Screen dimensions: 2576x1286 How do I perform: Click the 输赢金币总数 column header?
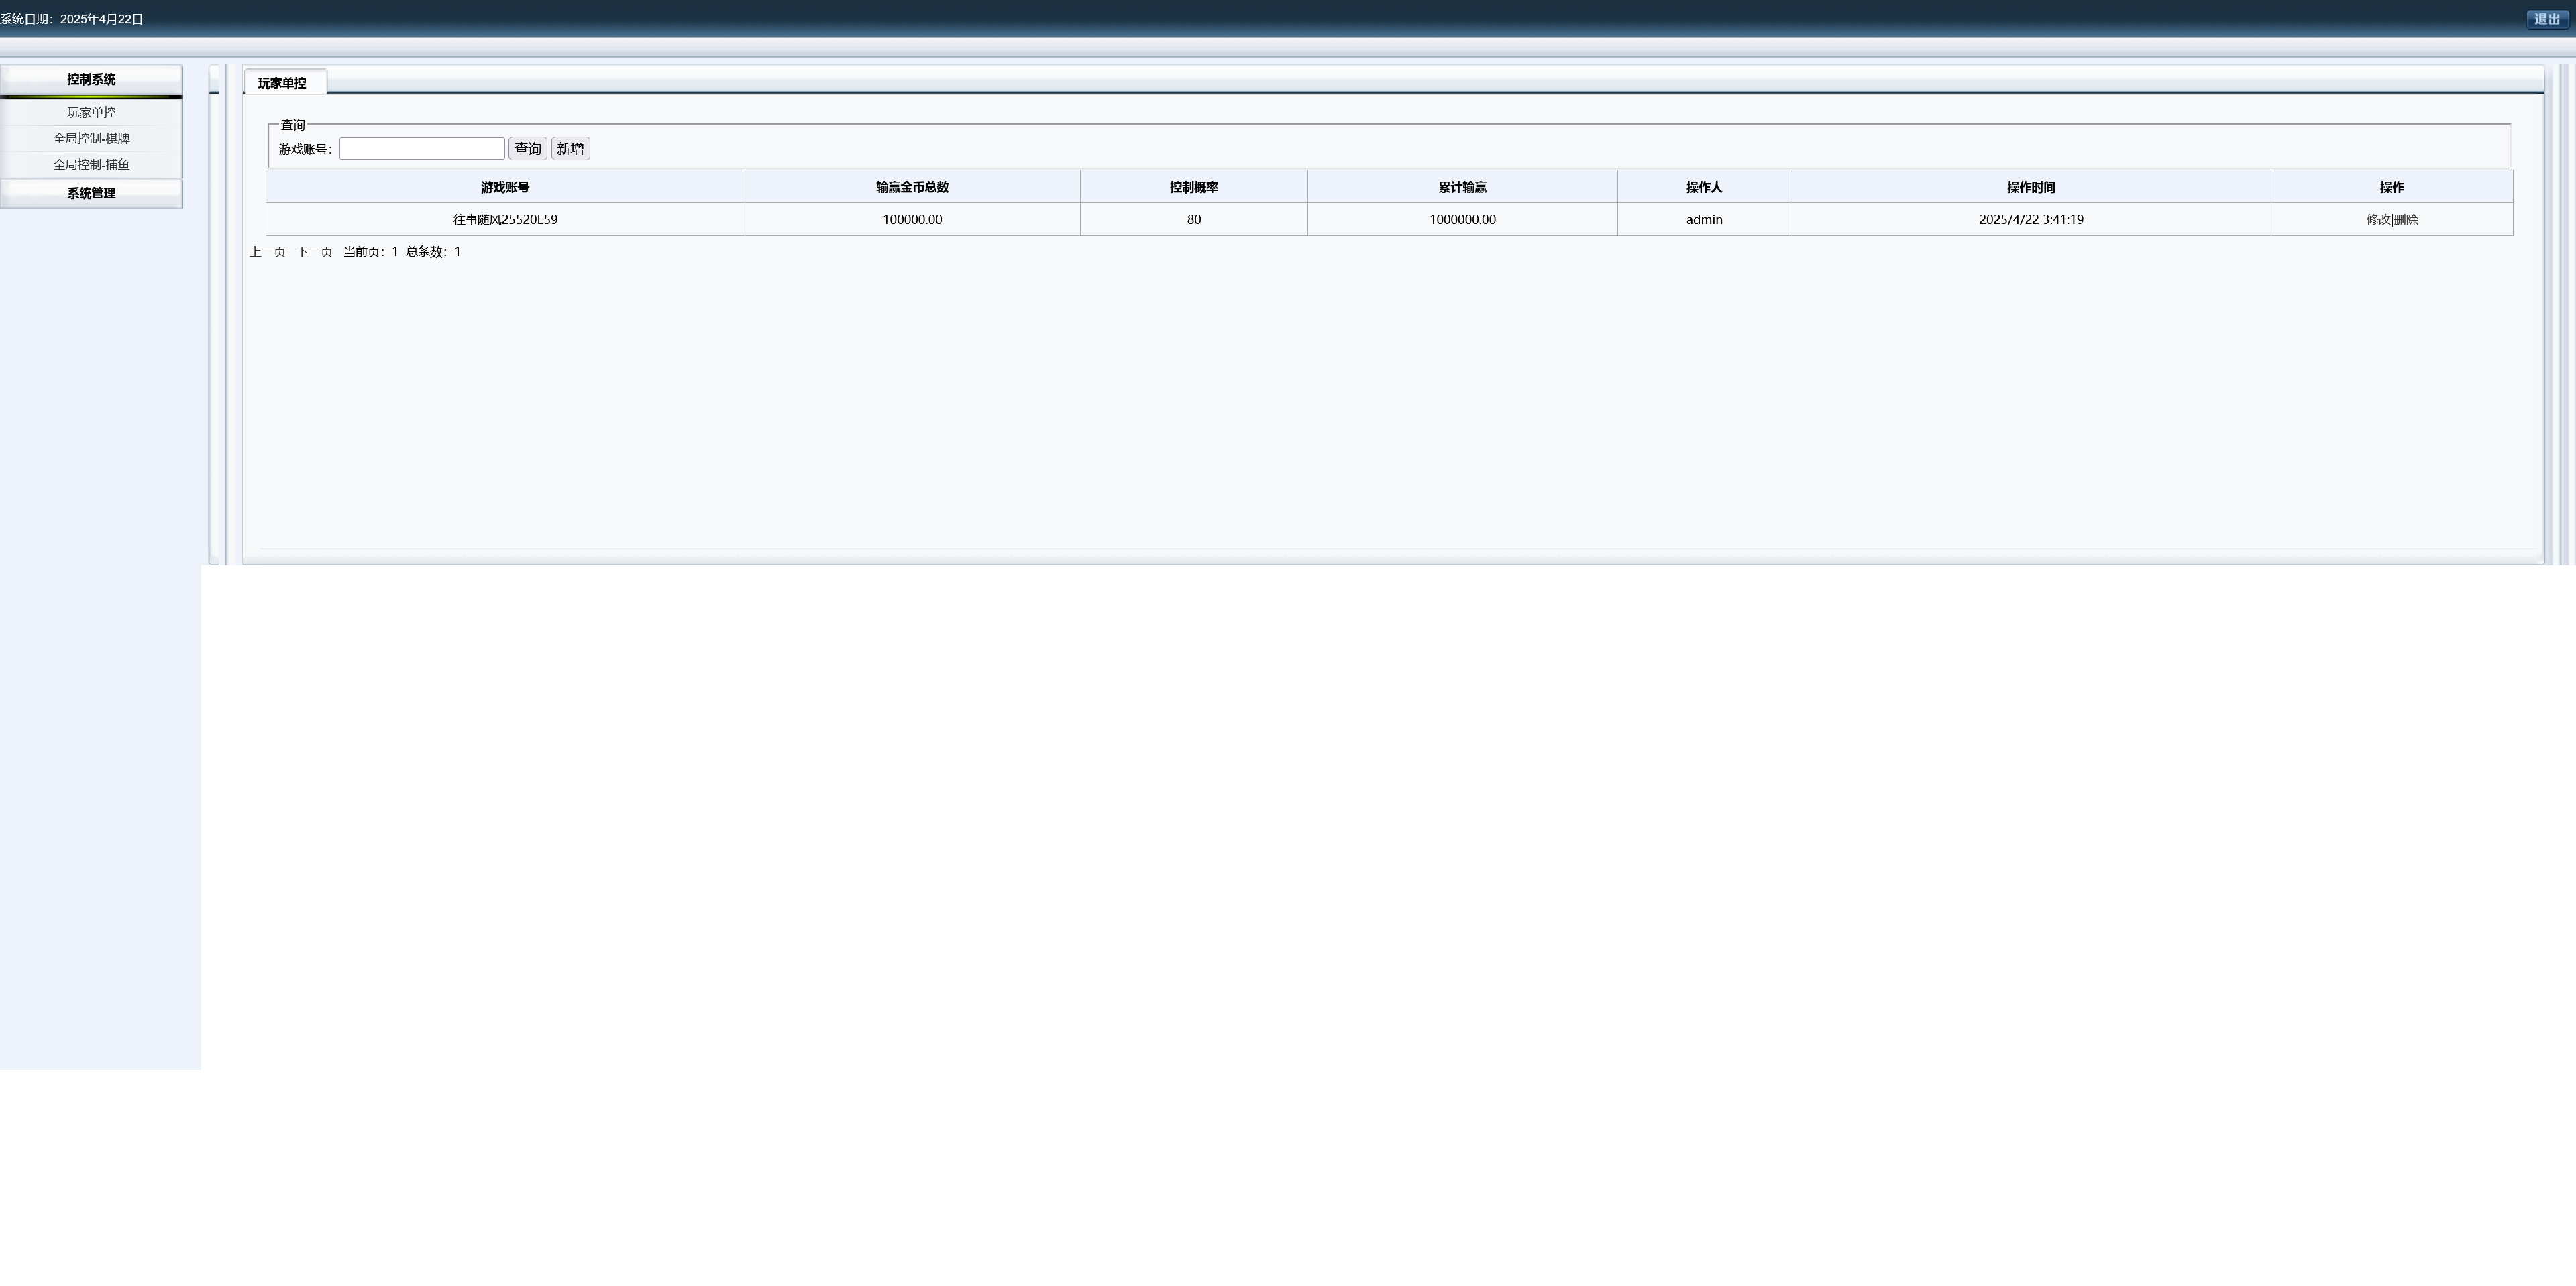(x=911, y=187)
